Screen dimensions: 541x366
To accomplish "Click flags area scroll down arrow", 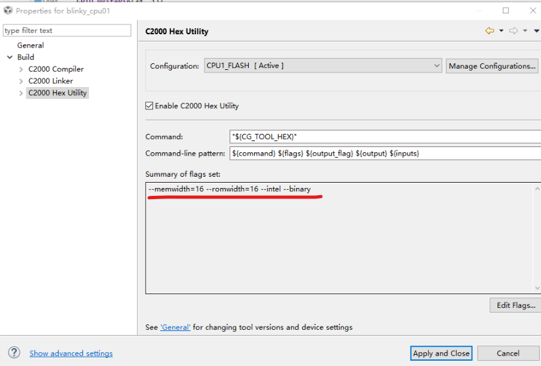I will coord(537,288).
